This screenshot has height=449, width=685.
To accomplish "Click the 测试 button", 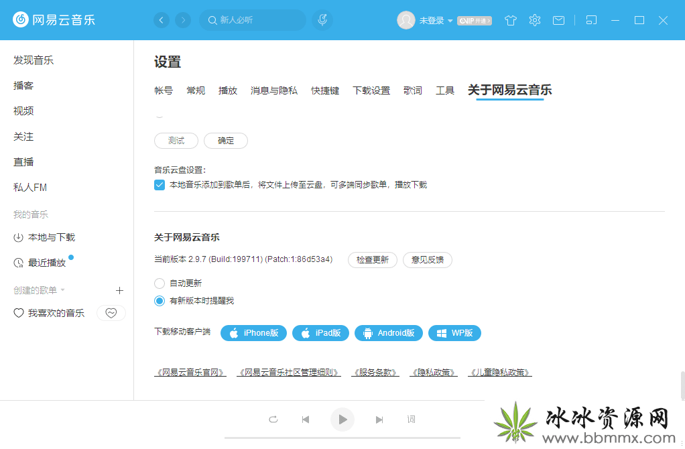I will point(176,141).
